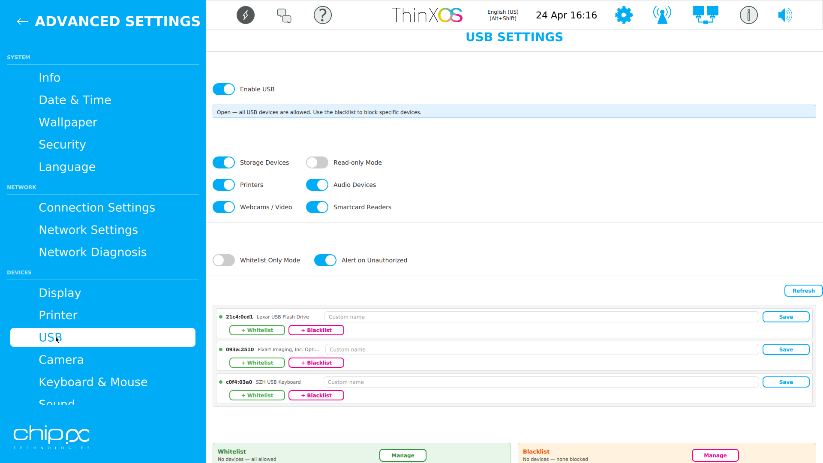Enable Whitelist Only Mode
Image resolution: width=823 pixels, height=463 pixels.
(x=223, y=260)
